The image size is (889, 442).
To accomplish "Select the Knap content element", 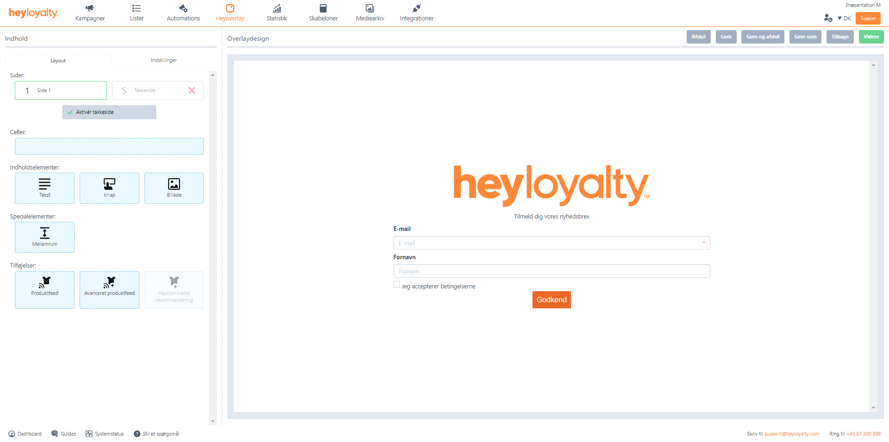I will pyautogui.click(x=109, y=188).
